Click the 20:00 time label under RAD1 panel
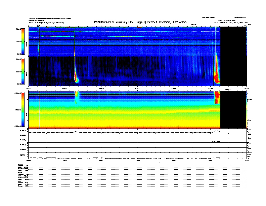Screen dimensions: 266x206 point(210,89)
